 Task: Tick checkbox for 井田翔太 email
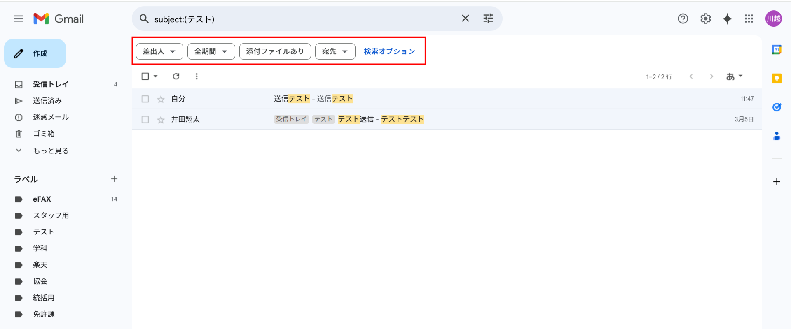coord(145,120)
